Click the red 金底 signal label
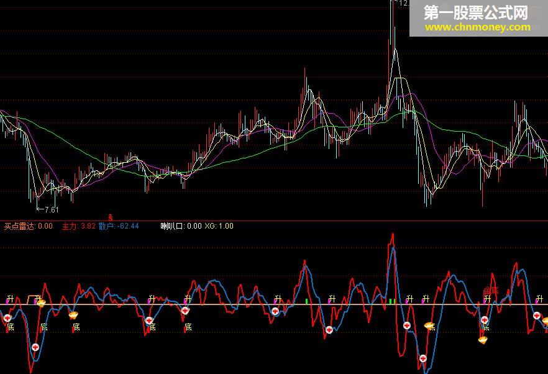This screenshot has width=548, height=374. click(x=491, y=291)
